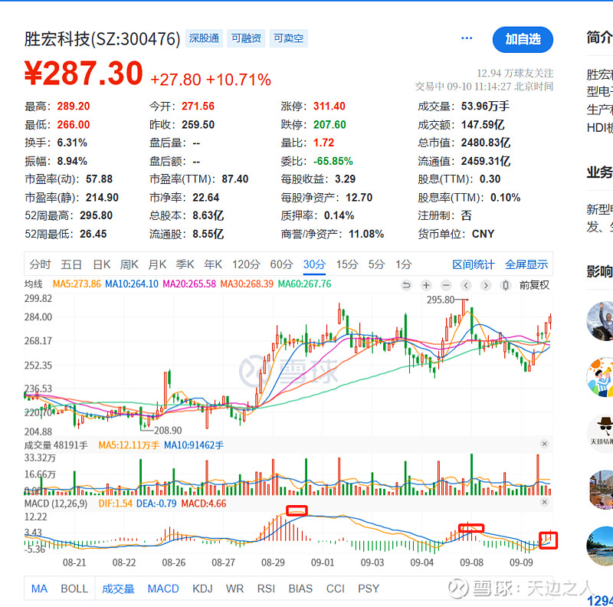613x607 pixels.
Task: Zoom in chart with plus icon
Action: coord(426,286)
